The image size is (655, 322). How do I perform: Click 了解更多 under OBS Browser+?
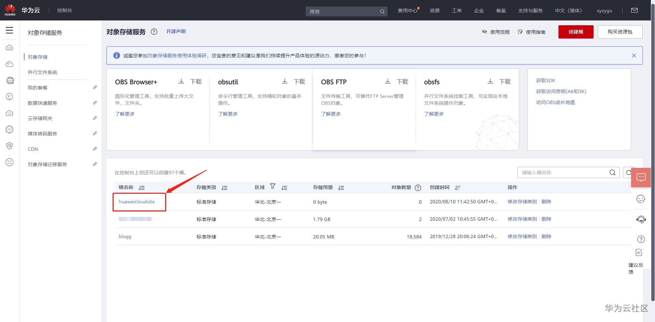(x=125, y=114)
